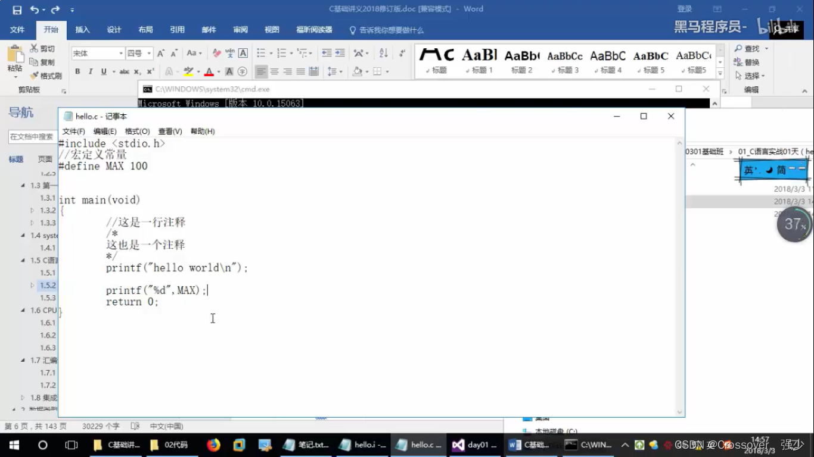Switch to 布局 ribbon tab

click(x=145, y=30)
